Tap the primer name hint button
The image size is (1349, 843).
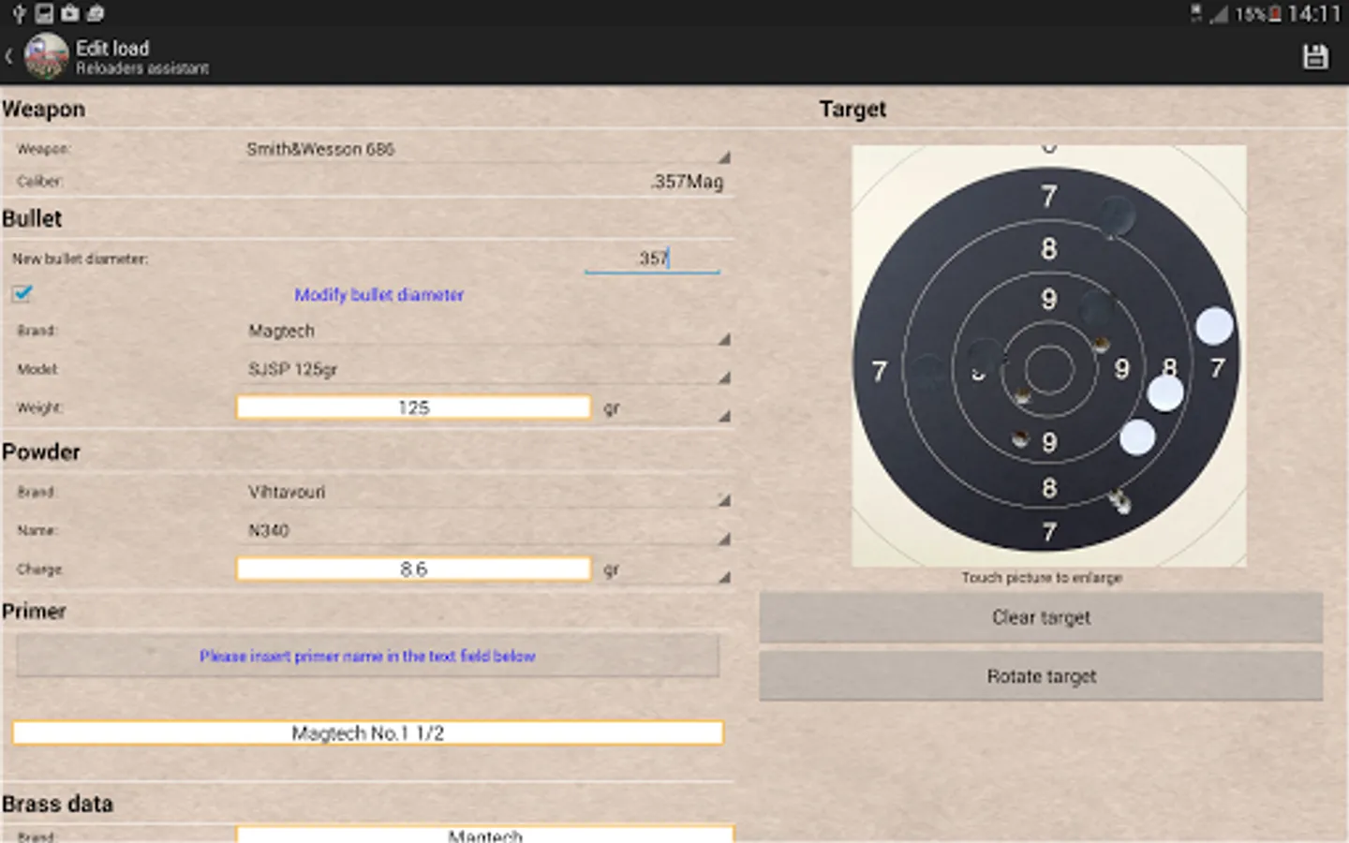pos(367,656)
